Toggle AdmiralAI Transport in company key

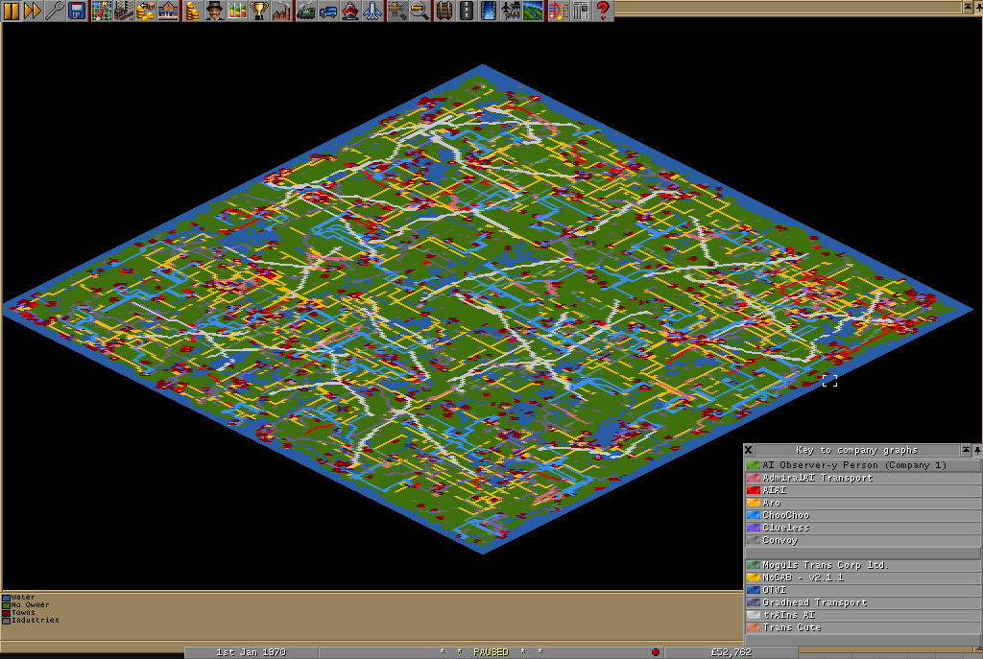coord(862,478)
